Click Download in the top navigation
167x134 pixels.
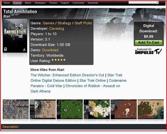[x=93, y=3]
